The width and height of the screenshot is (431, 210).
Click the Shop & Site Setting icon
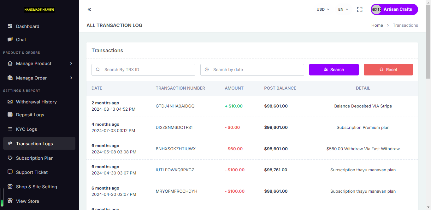(10, 187)
